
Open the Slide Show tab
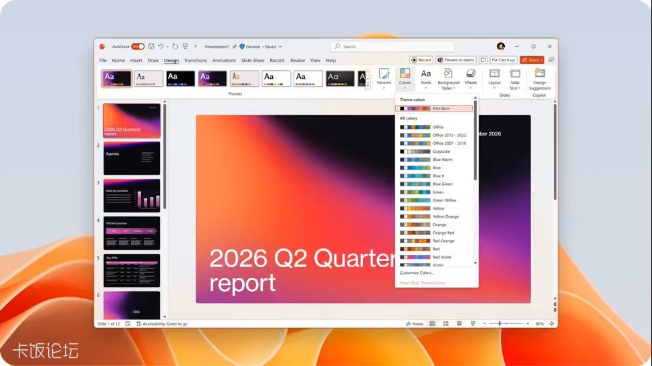coord(253,61)
